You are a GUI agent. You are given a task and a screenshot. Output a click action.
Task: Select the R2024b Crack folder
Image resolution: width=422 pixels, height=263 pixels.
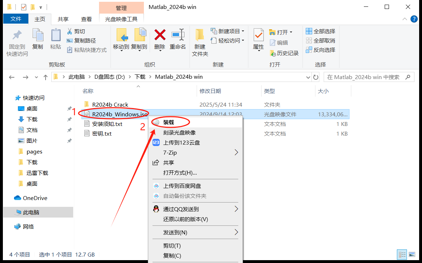coord(110,104)
